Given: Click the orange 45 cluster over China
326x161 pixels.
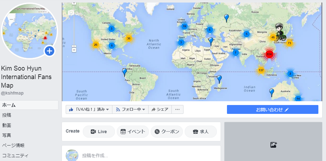Looking at the screenshot, I should (x=273, y=38).
